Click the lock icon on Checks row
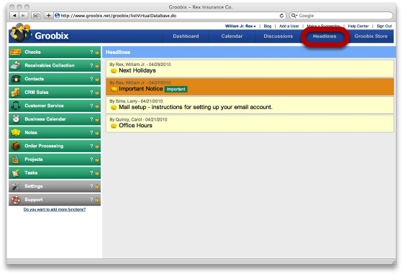The height and width of the screenshot is (275, 403). coord(97,52)
